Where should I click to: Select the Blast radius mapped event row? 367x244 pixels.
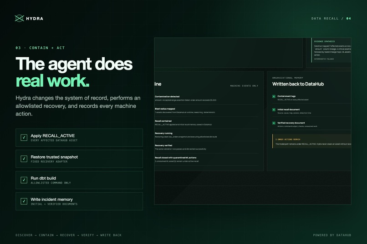tap(206, 110)
